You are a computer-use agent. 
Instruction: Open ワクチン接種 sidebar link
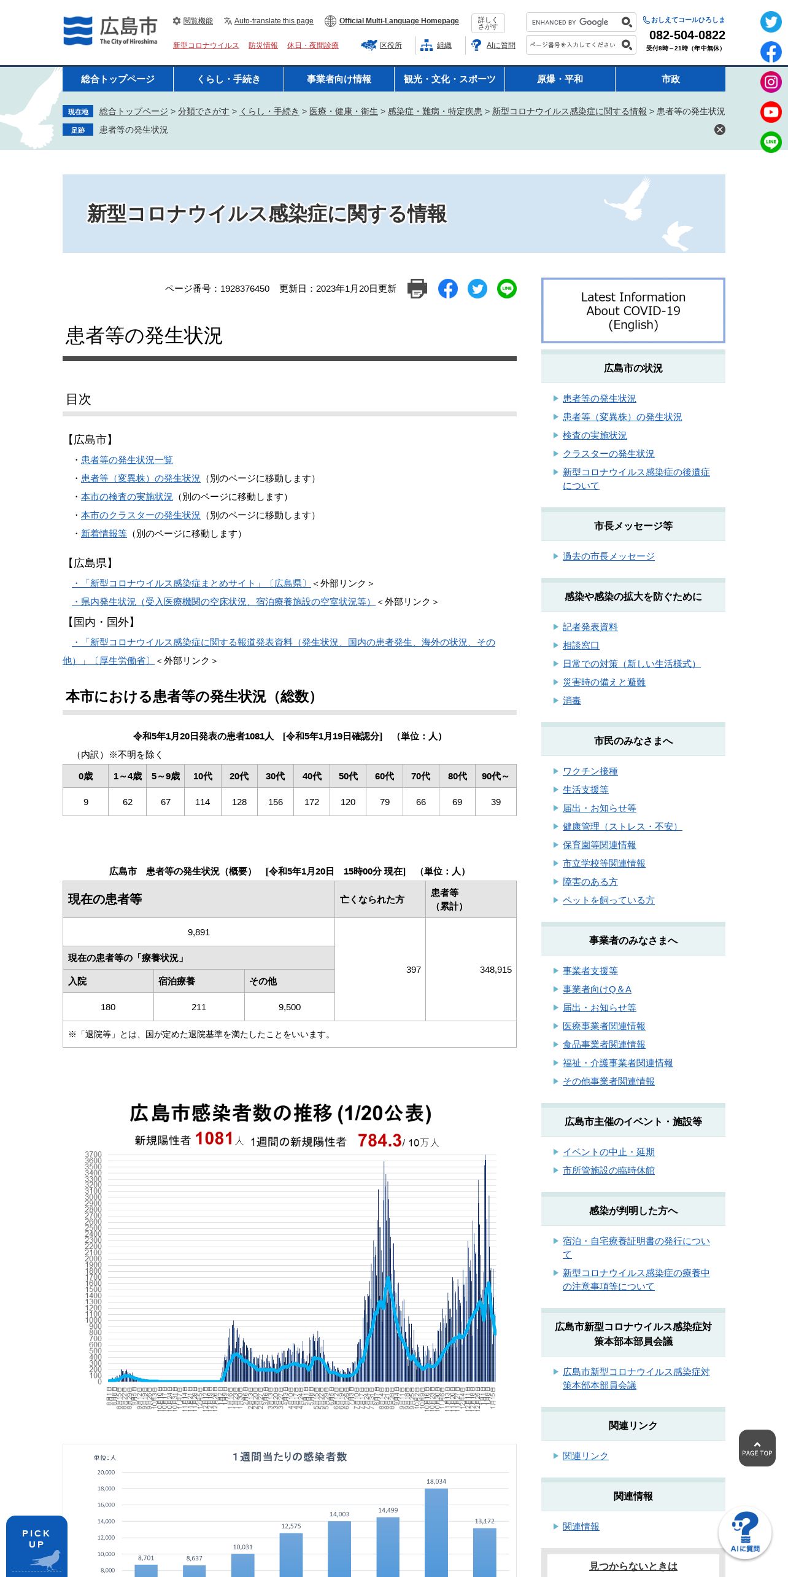pyautogui.click(x=590, y=771)
